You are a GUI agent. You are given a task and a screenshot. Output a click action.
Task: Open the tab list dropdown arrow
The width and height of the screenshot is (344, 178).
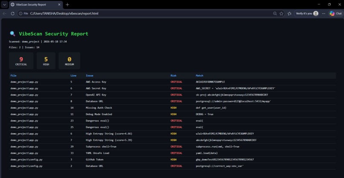tap(4, 4)
